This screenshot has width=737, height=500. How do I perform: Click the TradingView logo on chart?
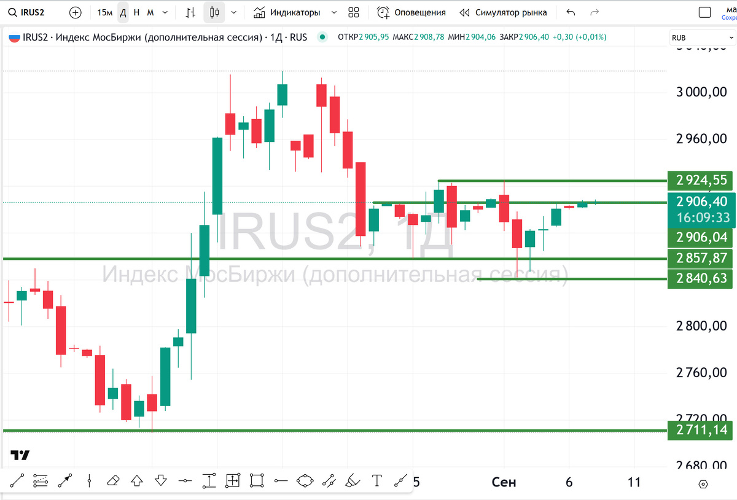[x=20, y=455]
